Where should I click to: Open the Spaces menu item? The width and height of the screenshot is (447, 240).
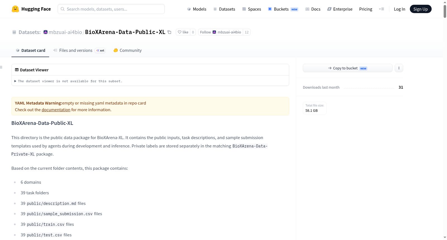click(252, 9)
